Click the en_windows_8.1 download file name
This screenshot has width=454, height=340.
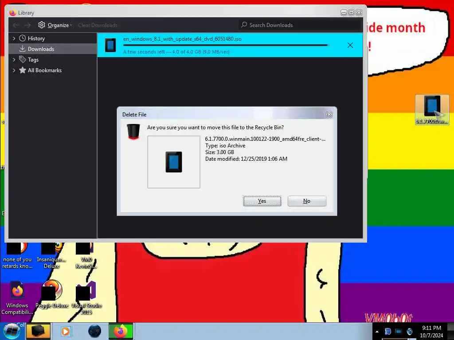tap(182, 39)
